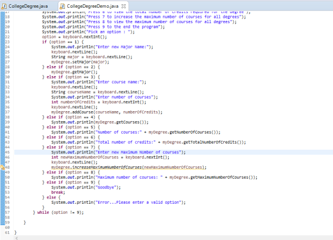The width and height of the screenshot is (333, 240).
Task: Click the warning marker on line 48
Action: click(x=2, y=168)
